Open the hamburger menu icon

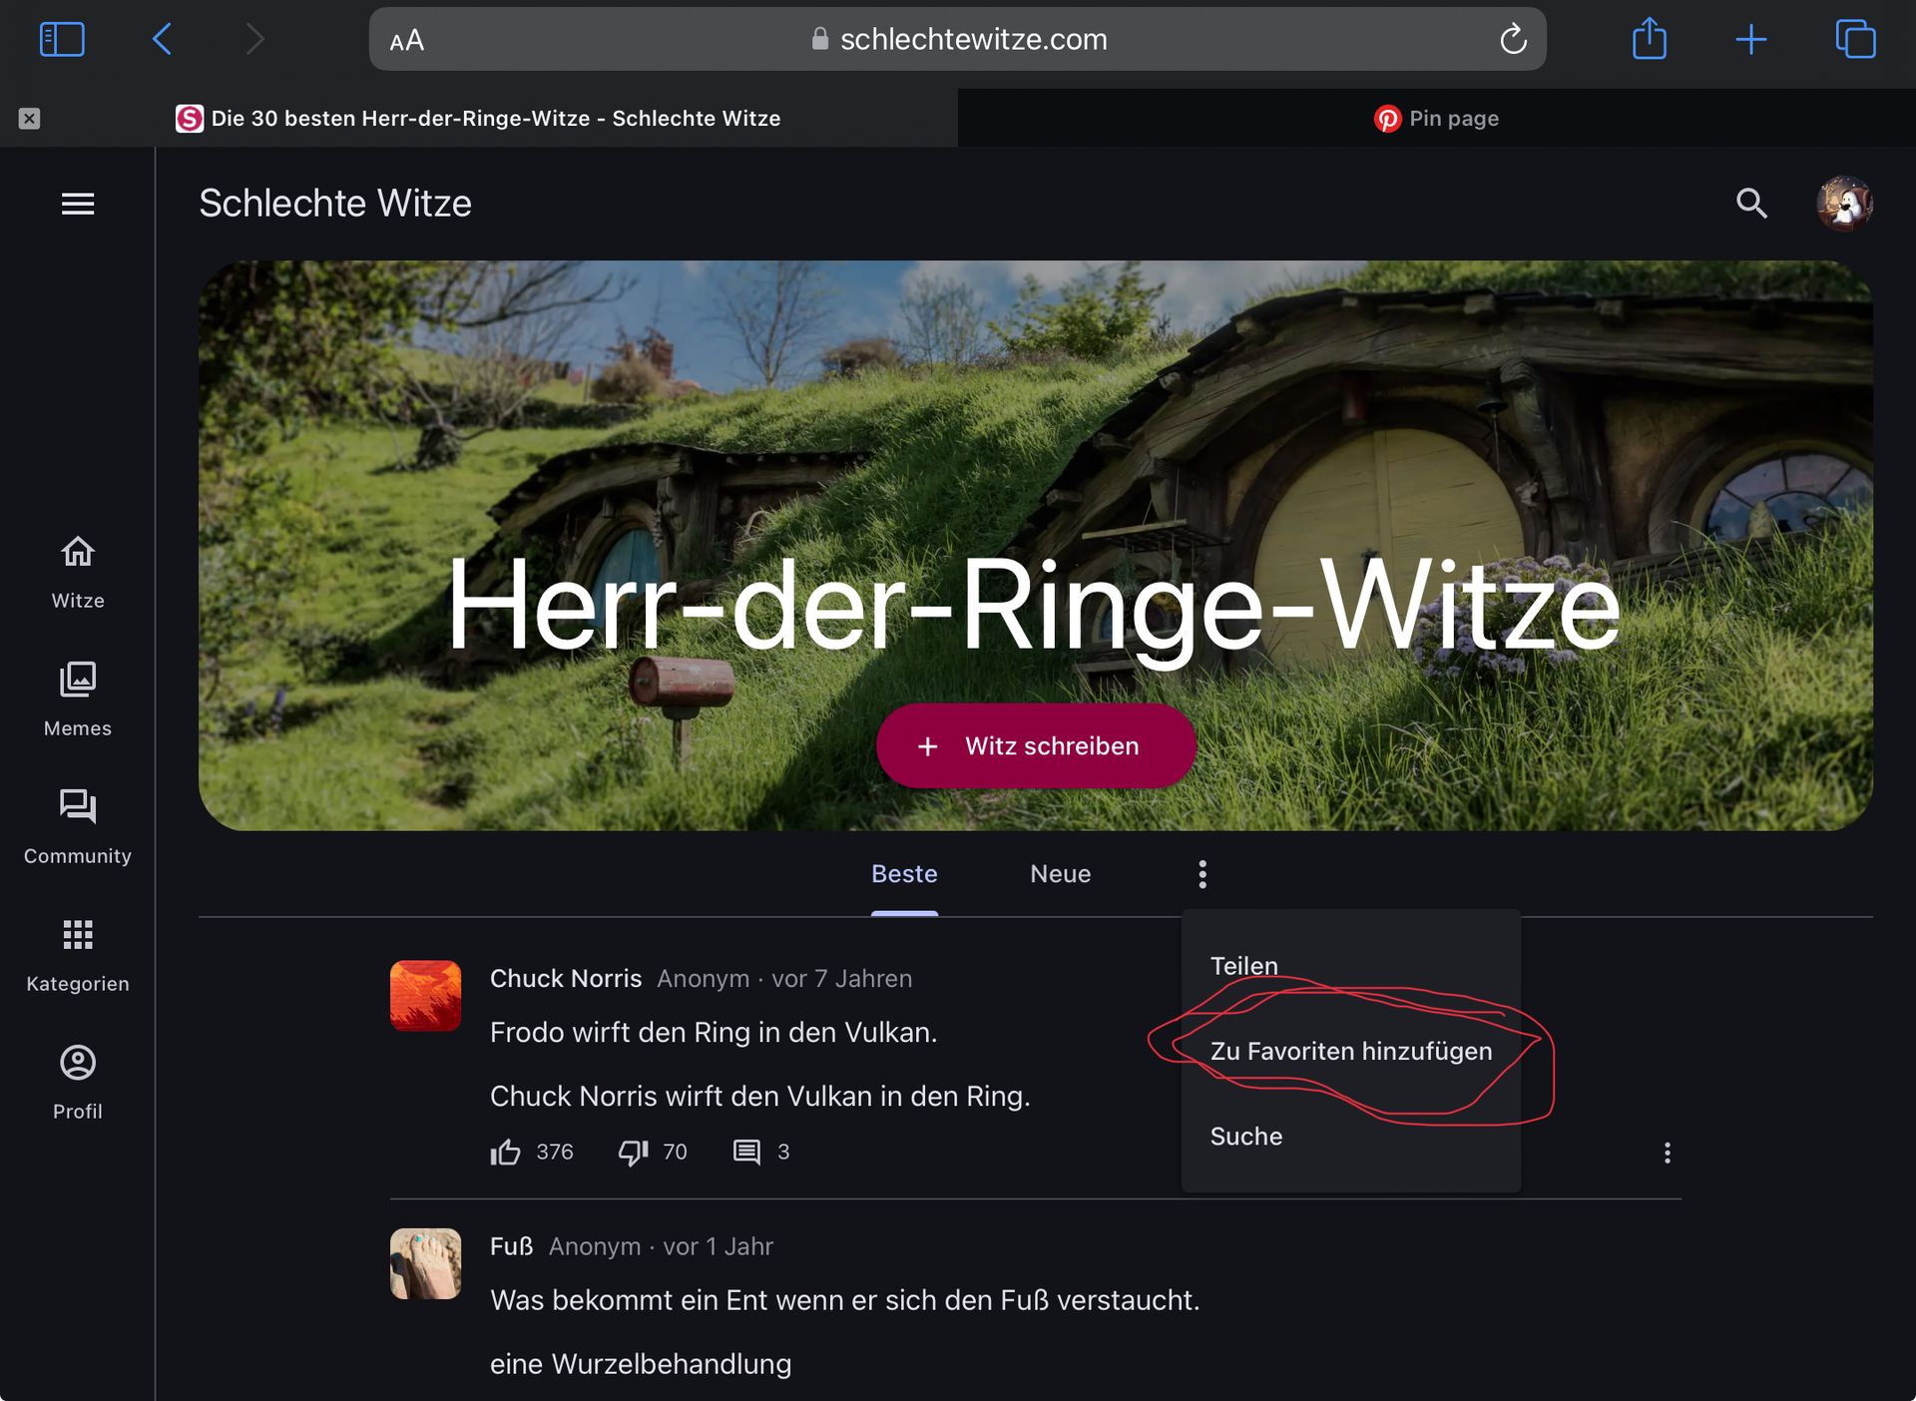click(x=78, y=204)
